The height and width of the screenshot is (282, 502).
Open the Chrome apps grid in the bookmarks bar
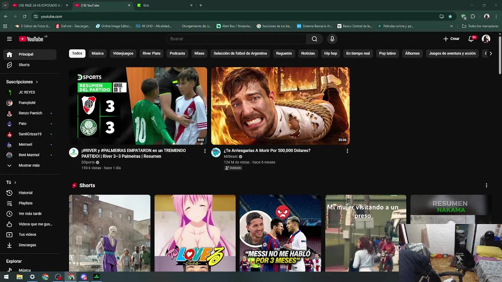coord(5,26)
